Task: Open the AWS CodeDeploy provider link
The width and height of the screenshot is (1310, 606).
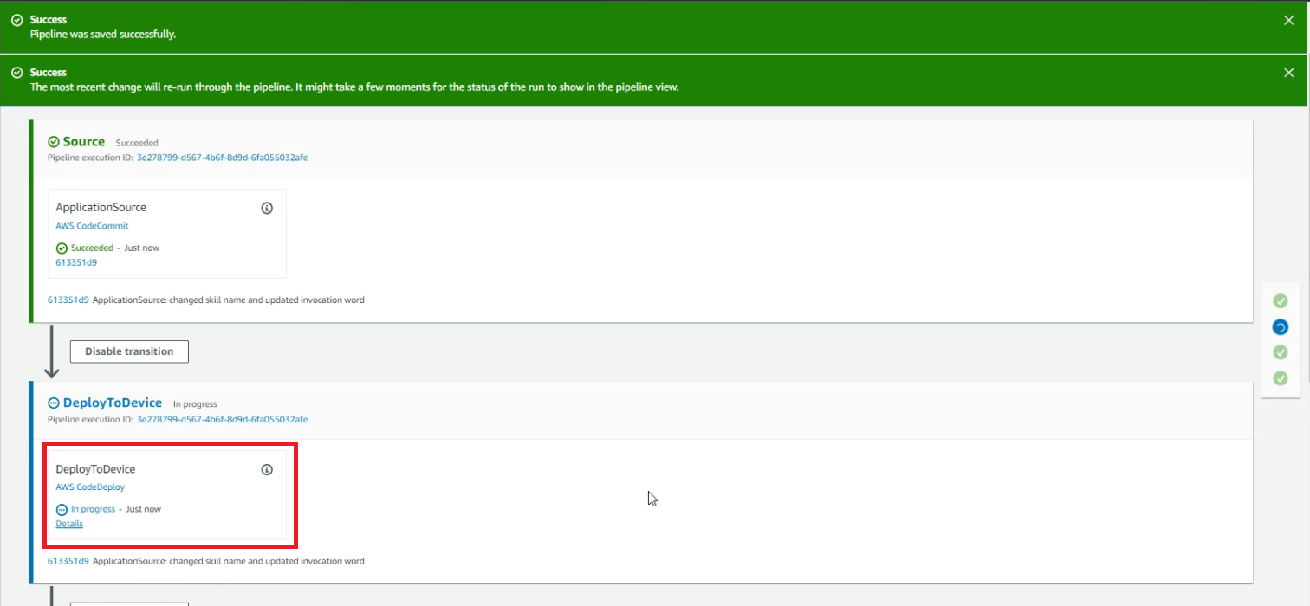Action: click(x=90, y=487)
